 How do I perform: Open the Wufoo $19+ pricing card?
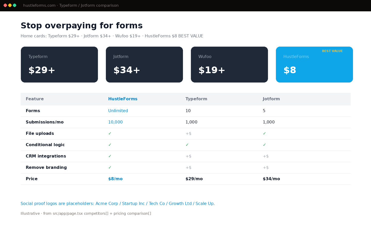tap(229, 64)
